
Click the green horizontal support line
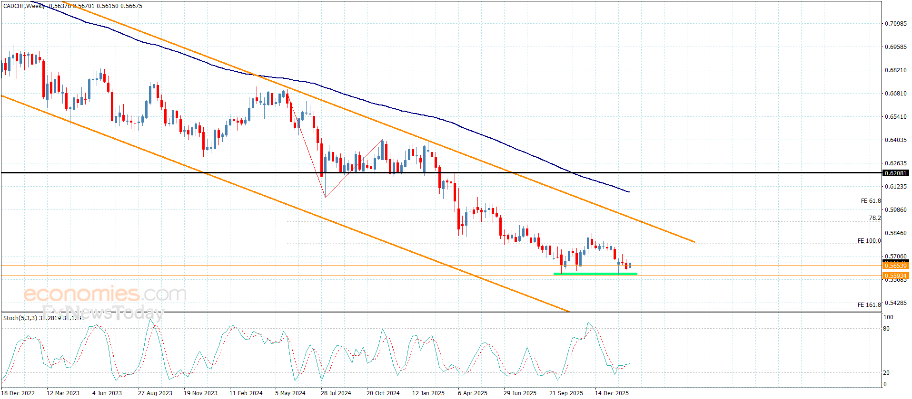pyautogui.click(x=595, y=274)
